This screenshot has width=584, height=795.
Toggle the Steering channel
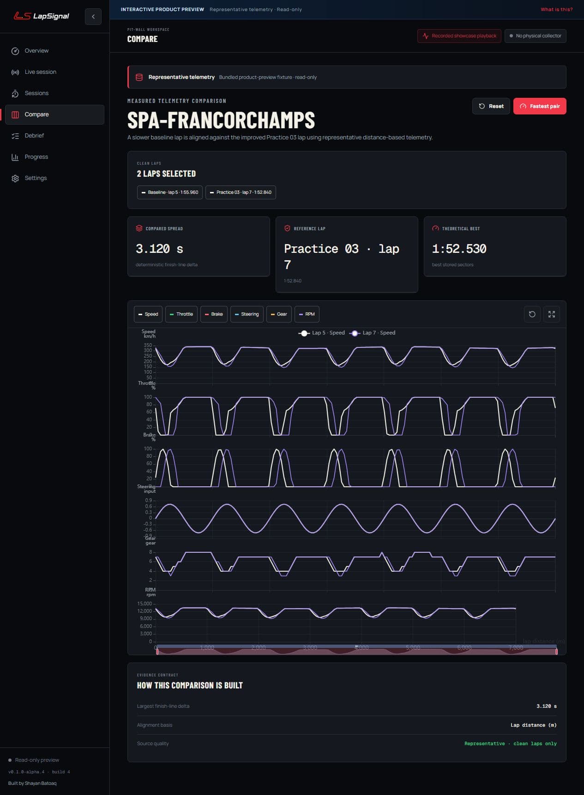(x=247, y=314)
